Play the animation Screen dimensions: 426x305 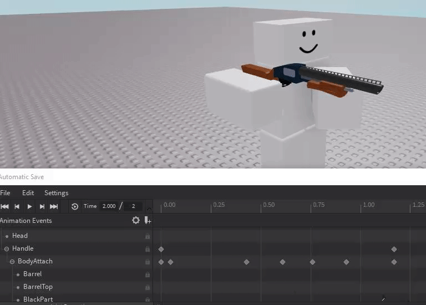(x=29, y=206)
